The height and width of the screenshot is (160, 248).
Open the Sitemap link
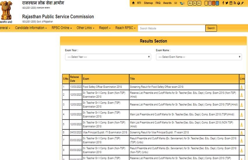pos(148,3)
